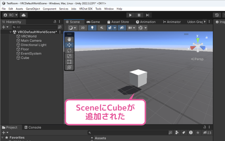Open the Component menu
225x141 pixels.
click(49, 9)
